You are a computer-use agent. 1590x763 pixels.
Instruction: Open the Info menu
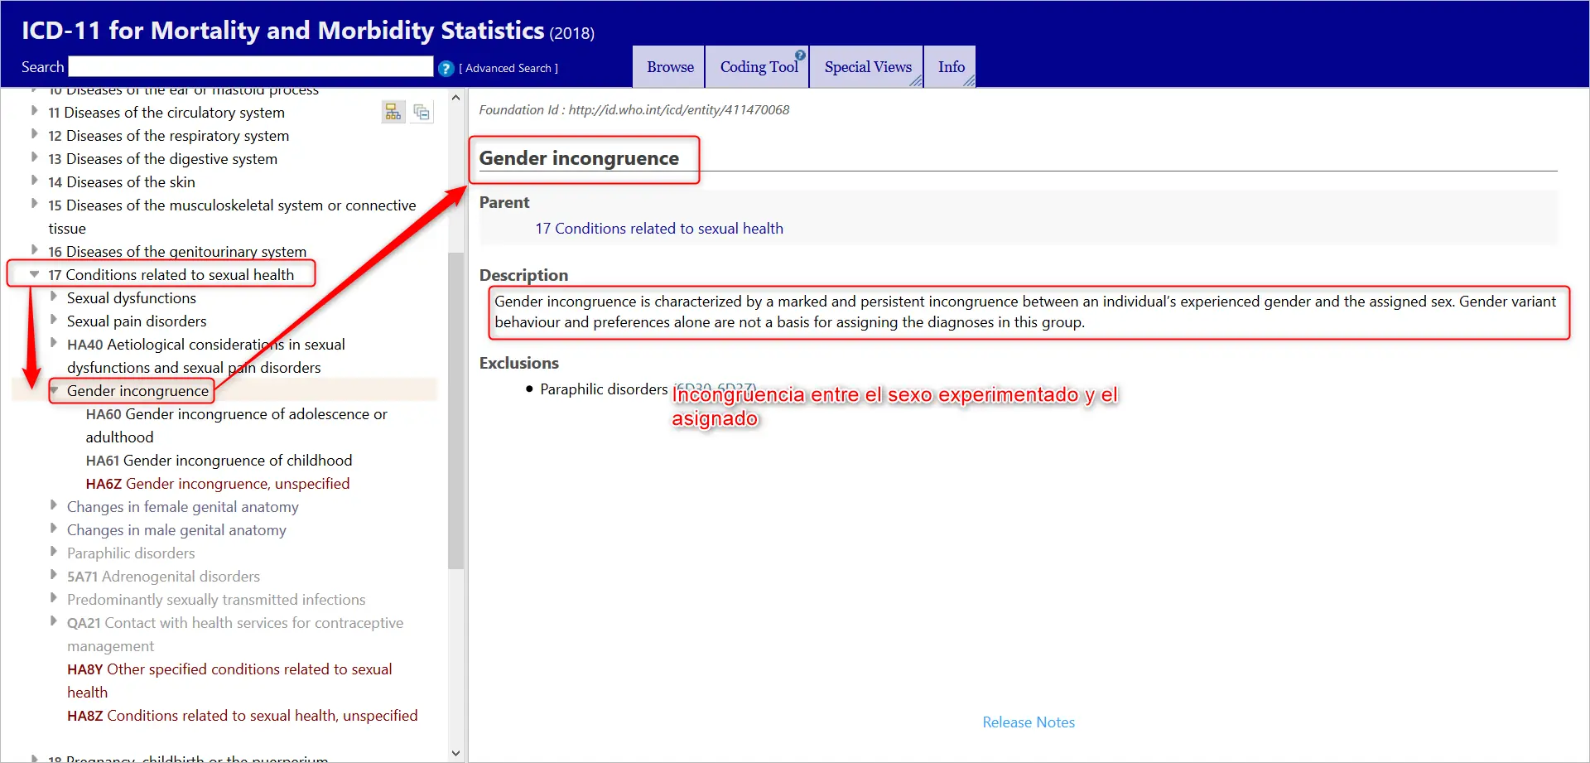tap(951, 67)
